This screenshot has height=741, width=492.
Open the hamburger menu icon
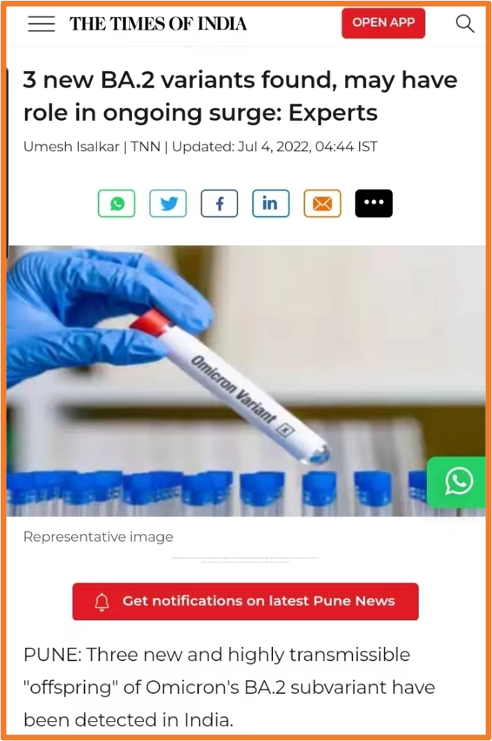click(x=41, y=23)
